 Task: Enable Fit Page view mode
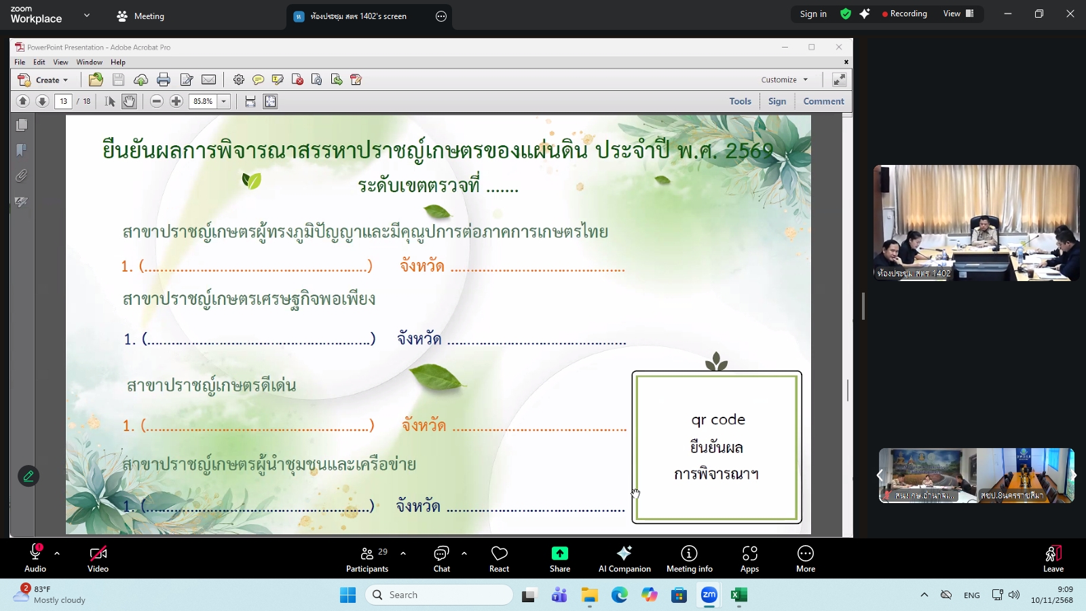click(270, 102)
